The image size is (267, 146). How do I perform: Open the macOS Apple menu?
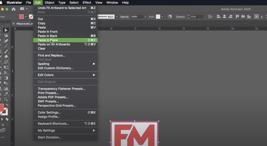[1, 2]
